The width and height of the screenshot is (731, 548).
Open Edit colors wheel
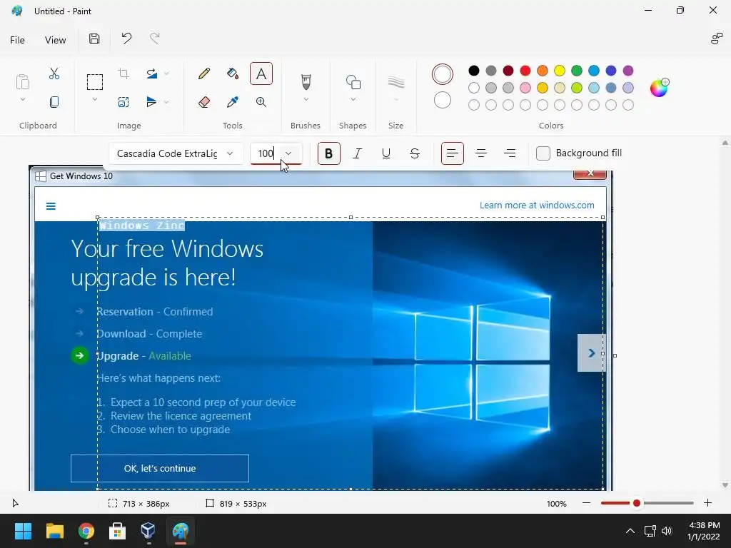click(659, 88)
